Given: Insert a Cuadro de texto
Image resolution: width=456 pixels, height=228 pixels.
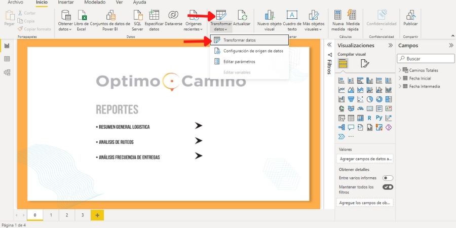Looking at the screenshot, I should [x=292, y=16].
